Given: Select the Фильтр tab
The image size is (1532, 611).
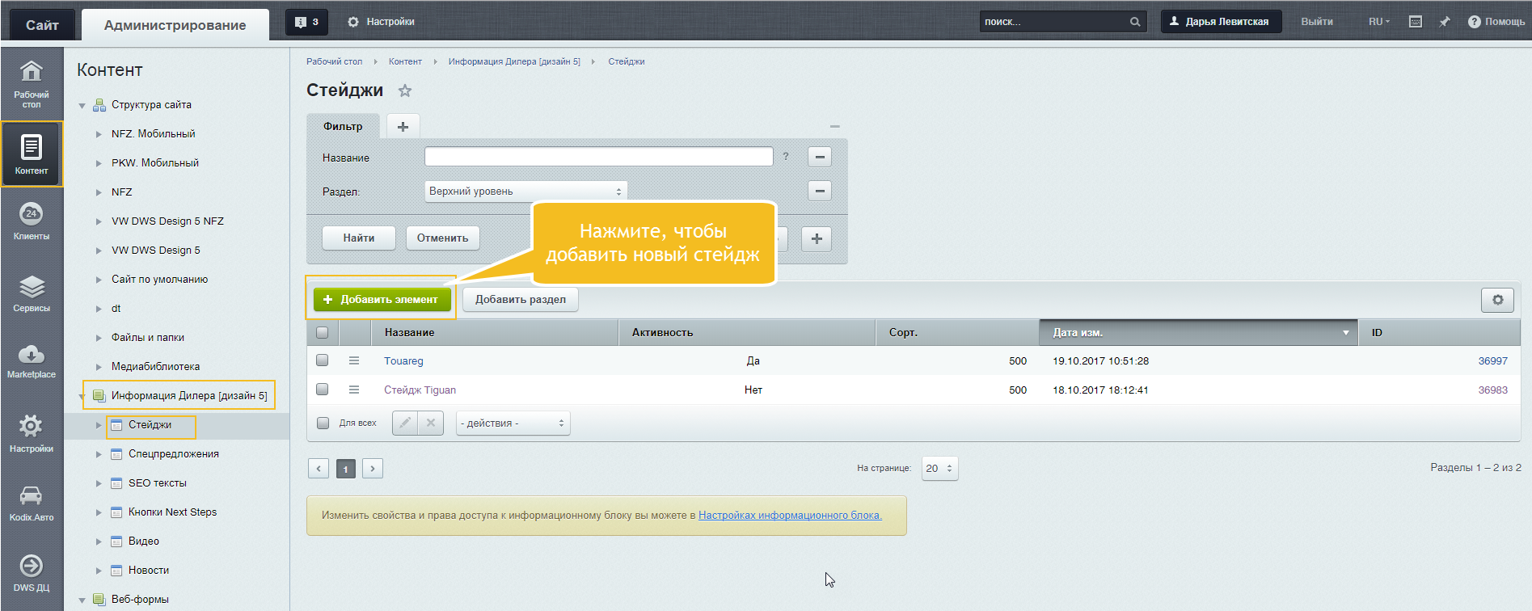Looking at the screenshot, I should [343, 126].
